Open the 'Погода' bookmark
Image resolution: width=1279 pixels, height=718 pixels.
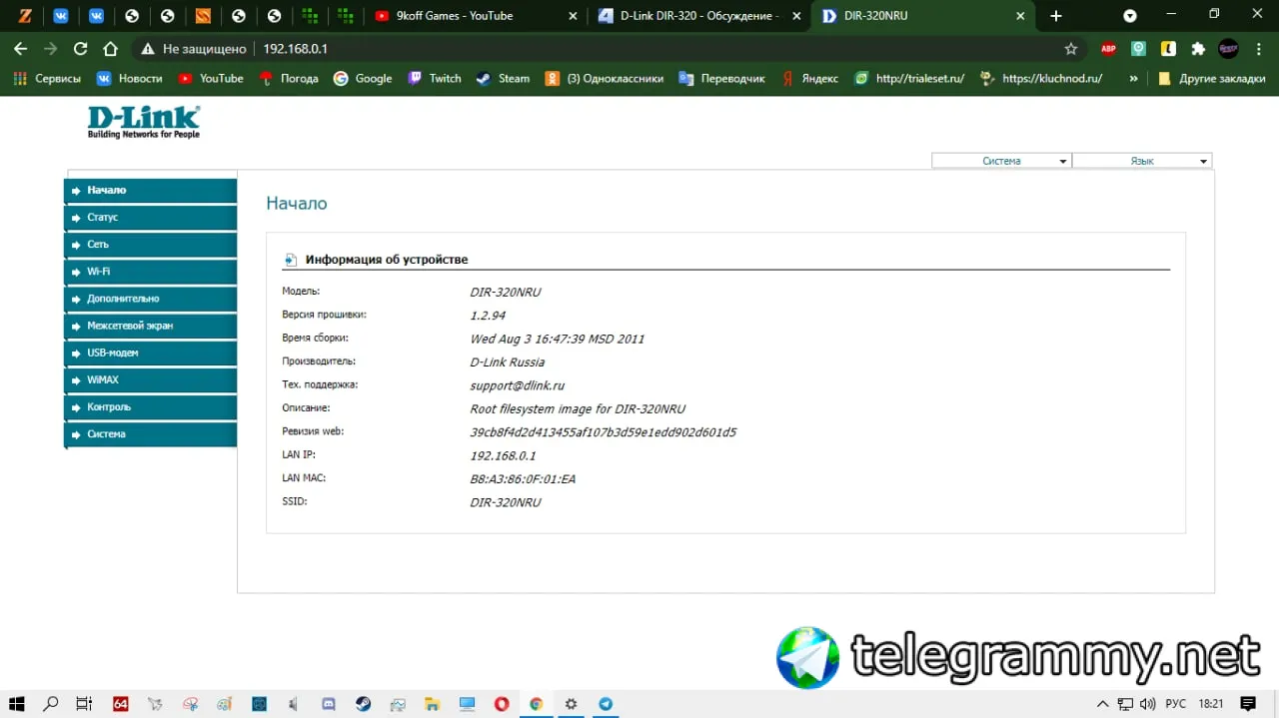click(x=289, y=78)
